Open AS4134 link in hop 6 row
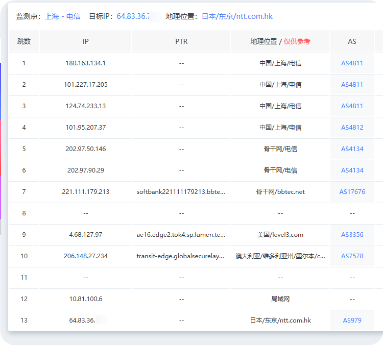The width and height of the screenshot is (383, 345). 352,170
